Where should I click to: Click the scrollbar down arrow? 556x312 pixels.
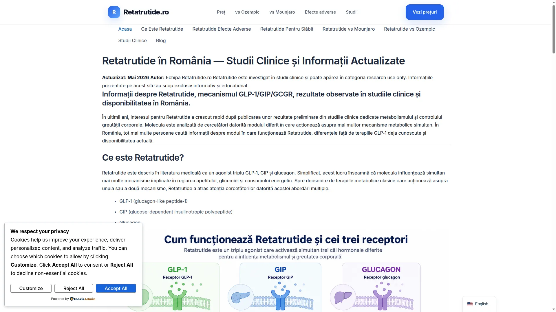(554, 310)
